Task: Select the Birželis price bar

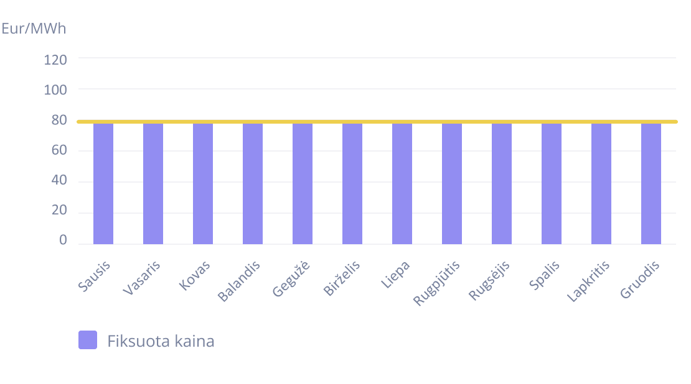Action: click(x=352, y=183)
